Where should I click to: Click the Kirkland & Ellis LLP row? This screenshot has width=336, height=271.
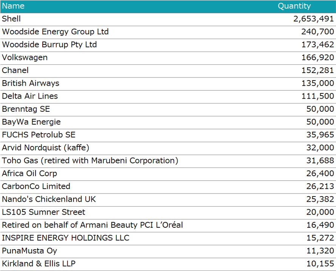tap(39, 264)
